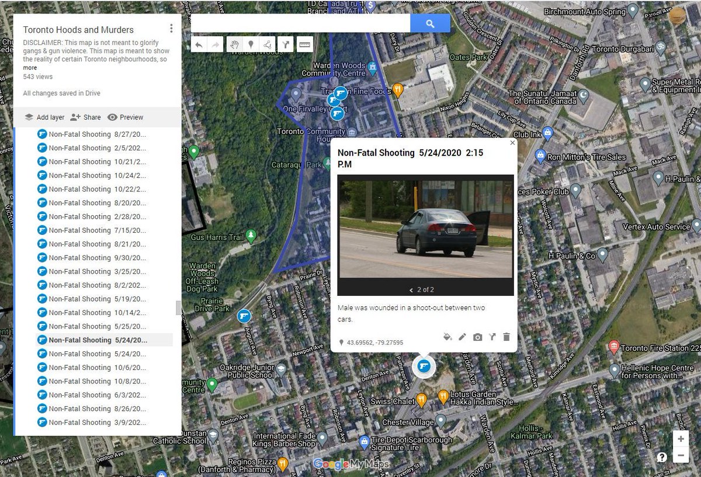This screenshot has width=701, height=477.
Task: Click the blue search magnifier button
Action: 431,23
